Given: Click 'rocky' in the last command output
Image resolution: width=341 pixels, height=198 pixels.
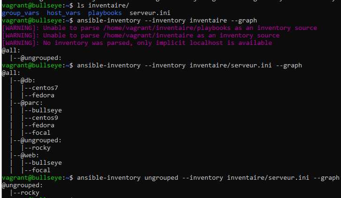Looking at the screenshot, I should (30, 193).
